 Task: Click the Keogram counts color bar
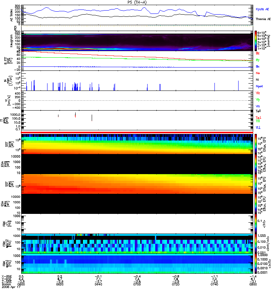coord(256,41)
